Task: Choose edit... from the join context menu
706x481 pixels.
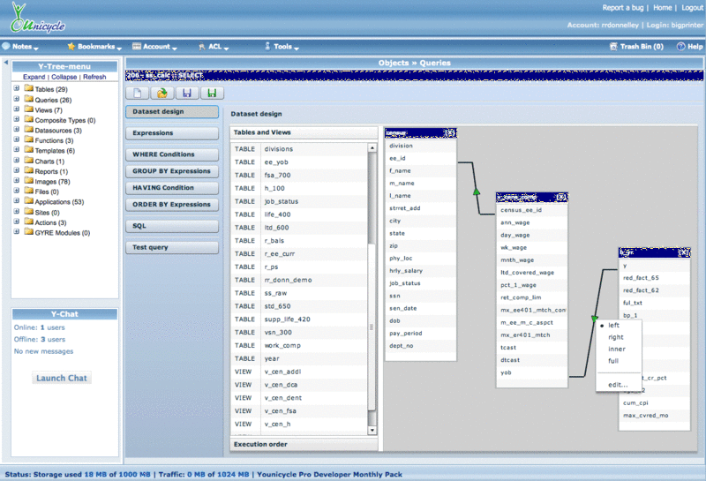Action: tap(618, 385)
